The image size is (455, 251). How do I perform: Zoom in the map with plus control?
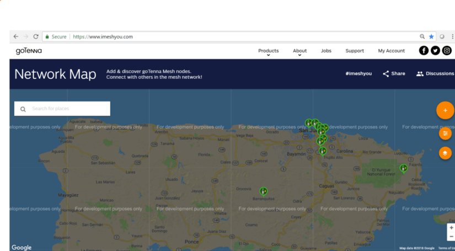[x=451, y=228]
